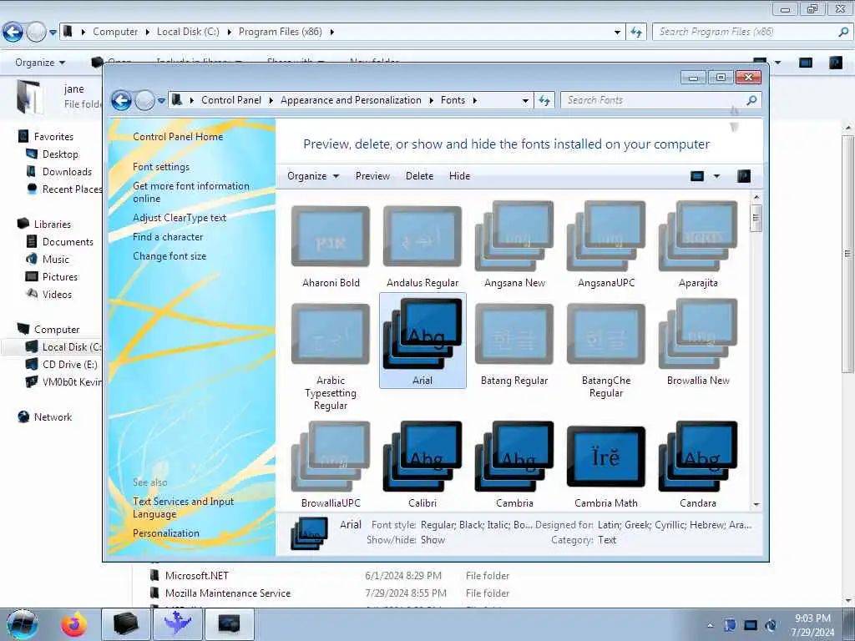This screenshot has height=641, width=855.
Task: Click Fonts in the address breadcrumb
Action: [453, 100]
